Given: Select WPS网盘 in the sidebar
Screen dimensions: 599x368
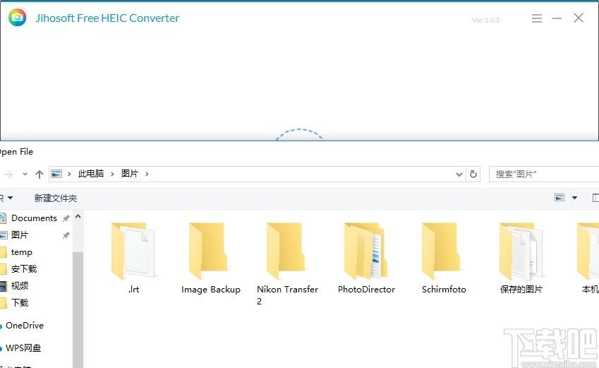Looking at the screenshot, I should coord(23,348).
